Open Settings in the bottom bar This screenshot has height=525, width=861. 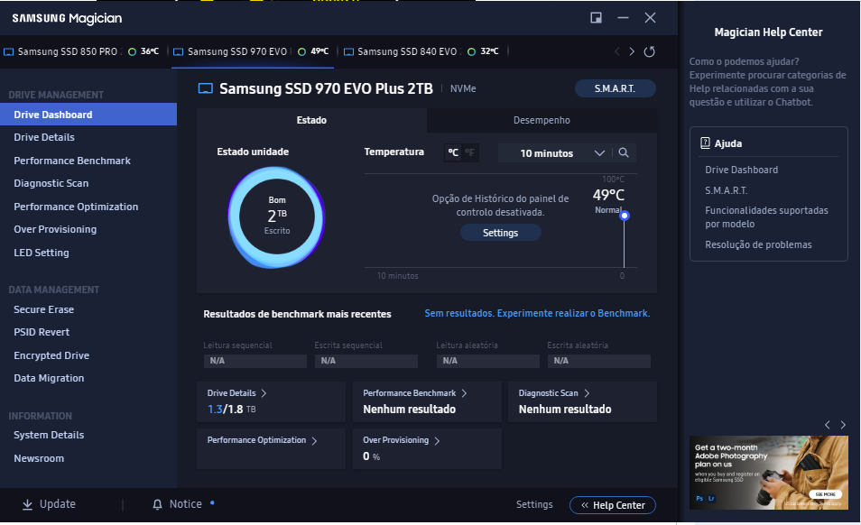[x=534, y=504]
